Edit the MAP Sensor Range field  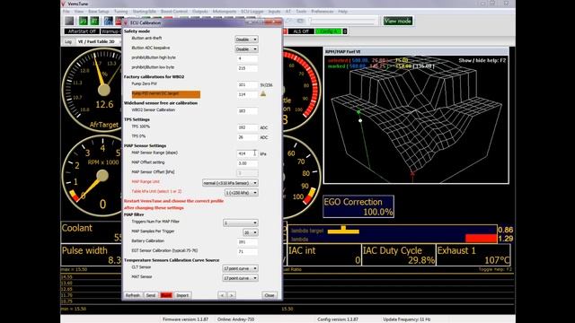247,153
